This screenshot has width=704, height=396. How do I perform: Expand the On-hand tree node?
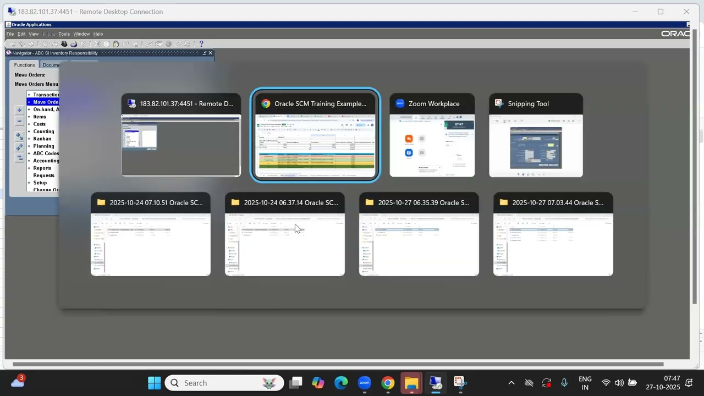point(29,109)
